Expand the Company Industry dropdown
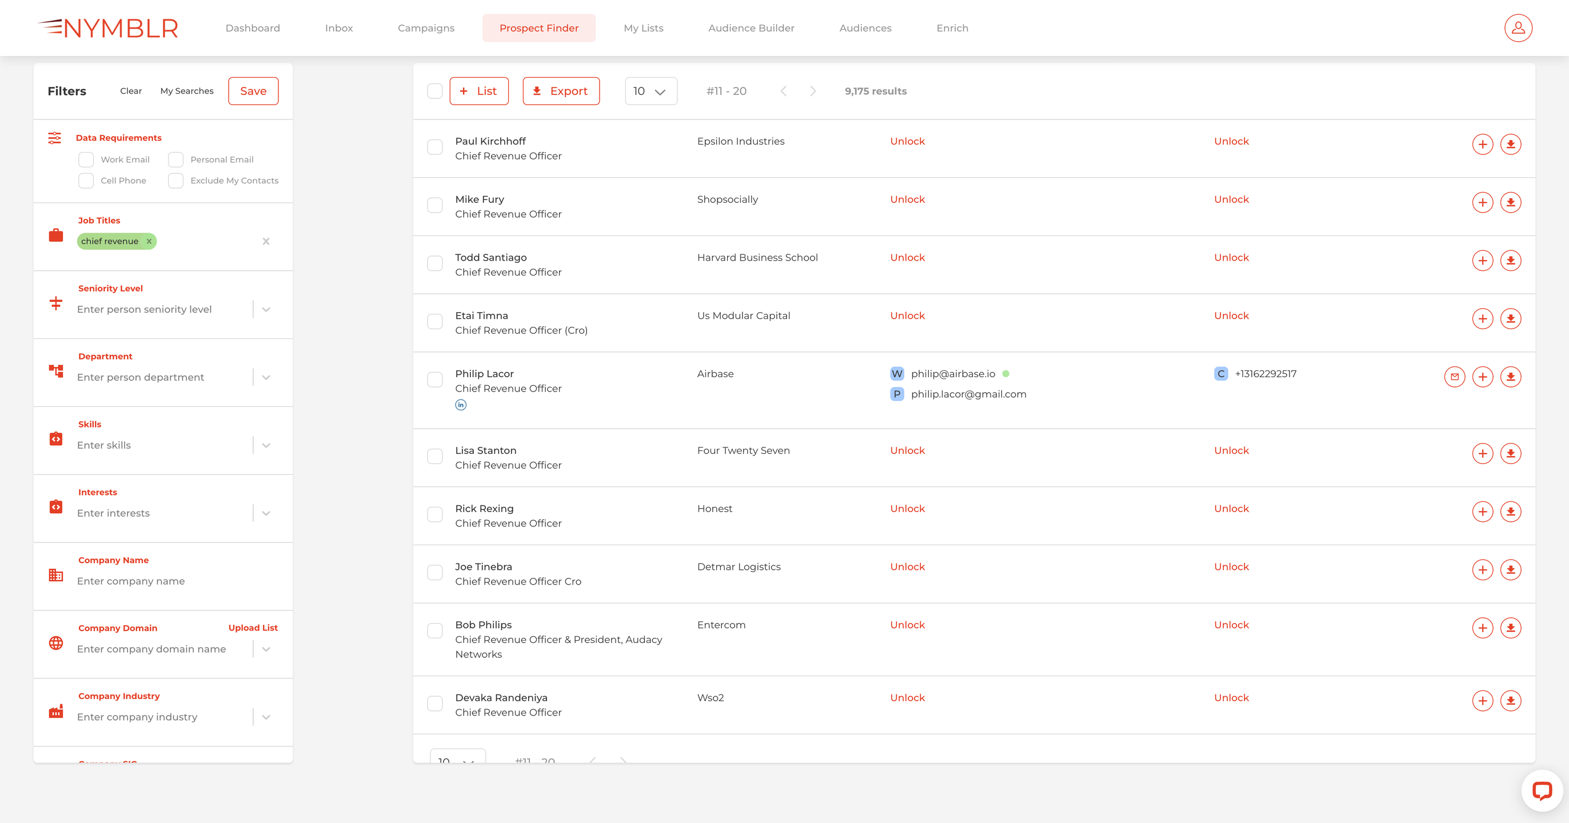Viewport: 1569px width, 823px height. [266, 718]
